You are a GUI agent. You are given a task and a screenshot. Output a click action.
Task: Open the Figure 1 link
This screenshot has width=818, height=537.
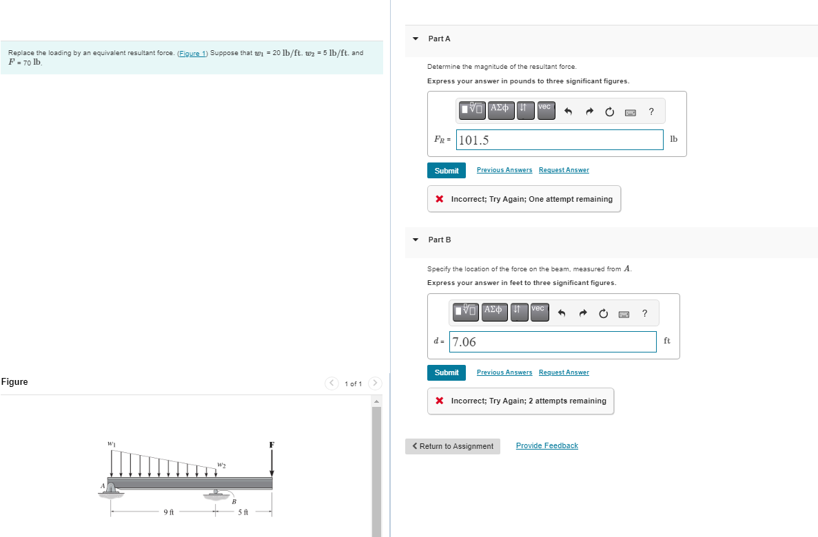pyautogui.click(x=192, y=52)
